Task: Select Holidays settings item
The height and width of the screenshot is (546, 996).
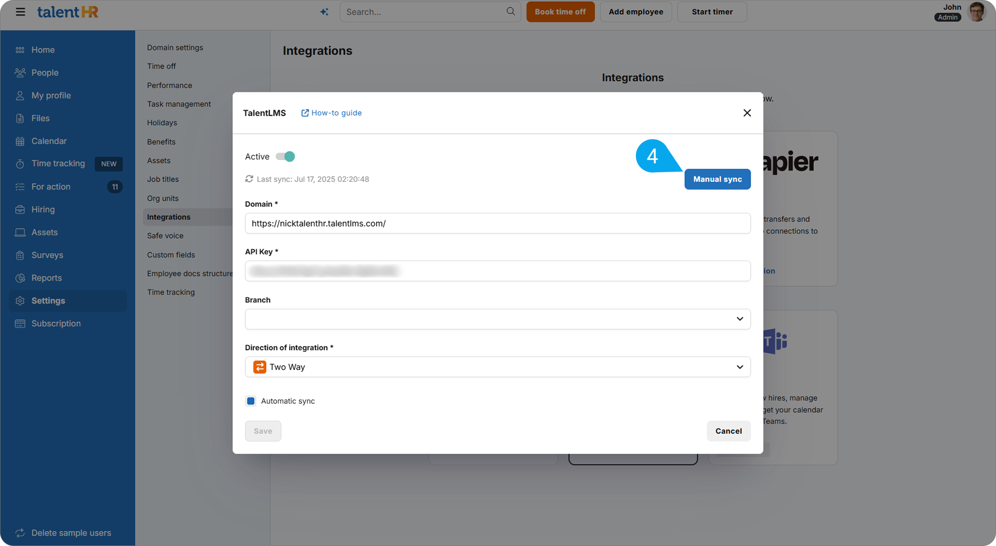Action: 162,123
